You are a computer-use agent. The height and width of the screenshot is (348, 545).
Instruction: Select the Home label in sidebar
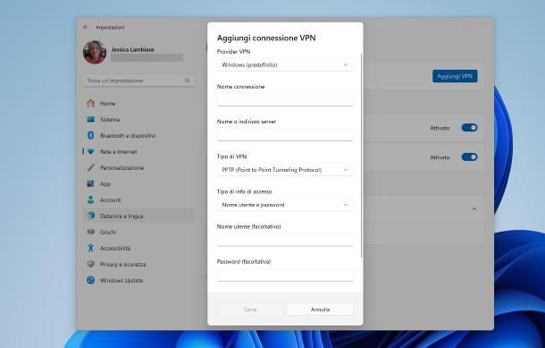(108, 104)
